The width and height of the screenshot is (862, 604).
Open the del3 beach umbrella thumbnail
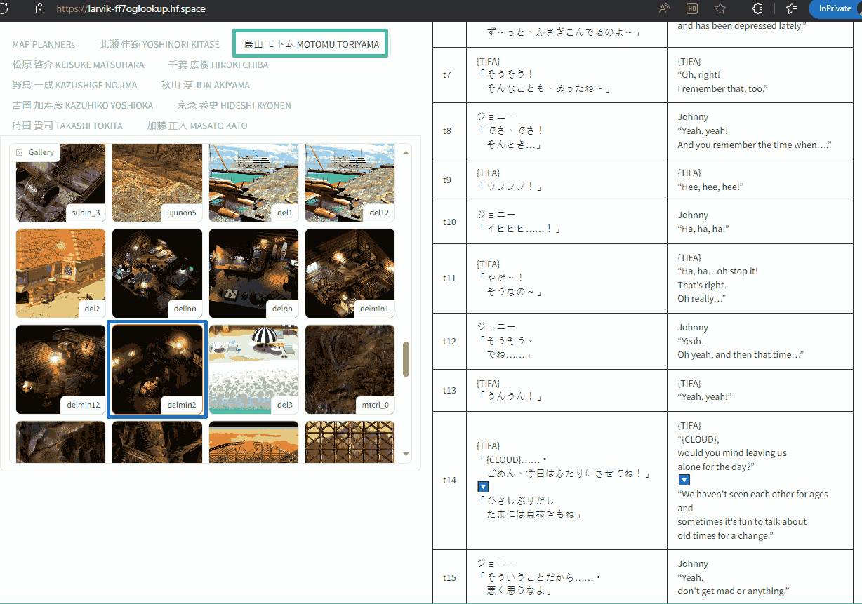click(x=253, y=369)
